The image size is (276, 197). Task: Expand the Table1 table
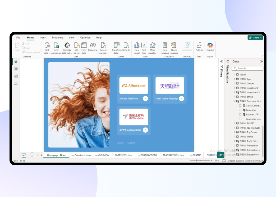[x=234, y=75]
